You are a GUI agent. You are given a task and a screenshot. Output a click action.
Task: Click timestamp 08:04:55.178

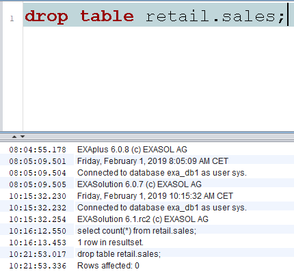point(38,150)
